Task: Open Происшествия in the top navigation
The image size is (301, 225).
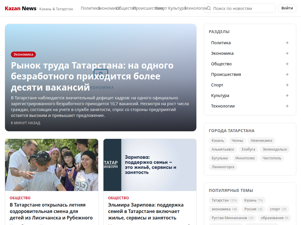Action: point(148,8)
